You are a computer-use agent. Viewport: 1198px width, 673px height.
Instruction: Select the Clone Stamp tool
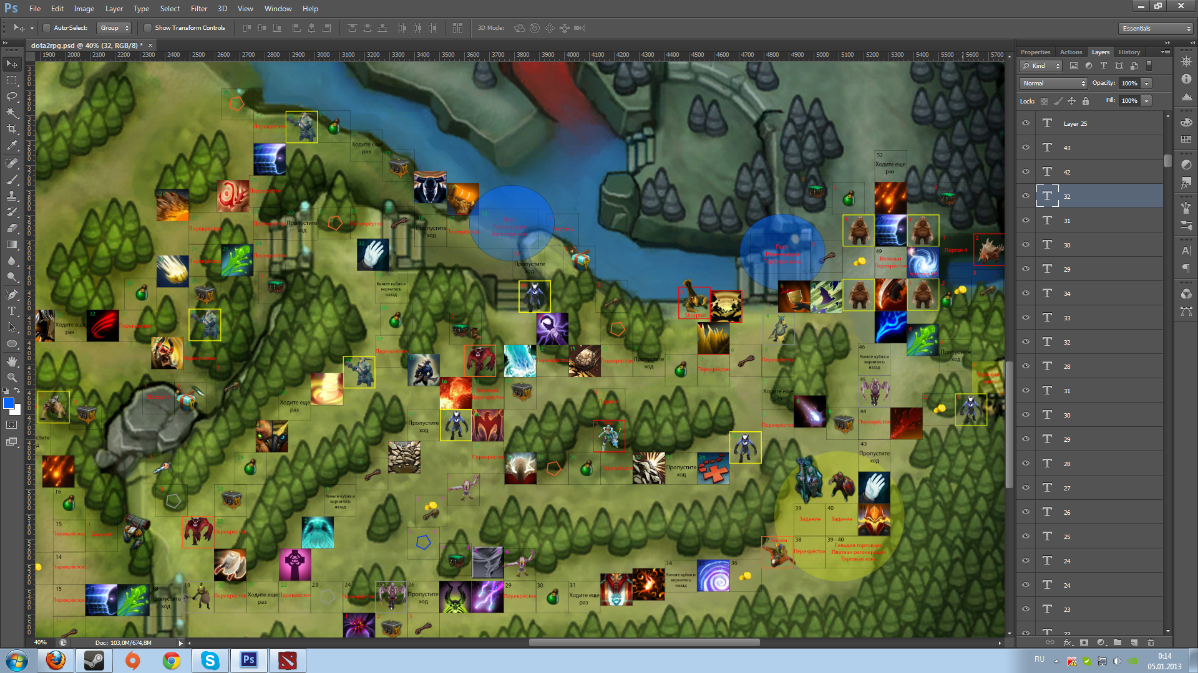(x=12, y=196)
